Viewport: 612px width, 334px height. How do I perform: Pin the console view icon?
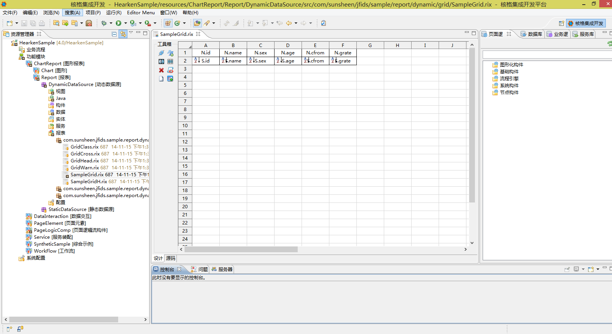pos(567,269)
